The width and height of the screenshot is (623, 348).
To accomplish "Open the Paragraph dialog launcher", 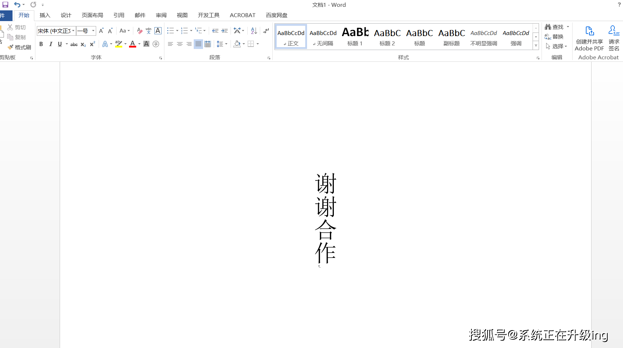I will (x=269, y=58).
